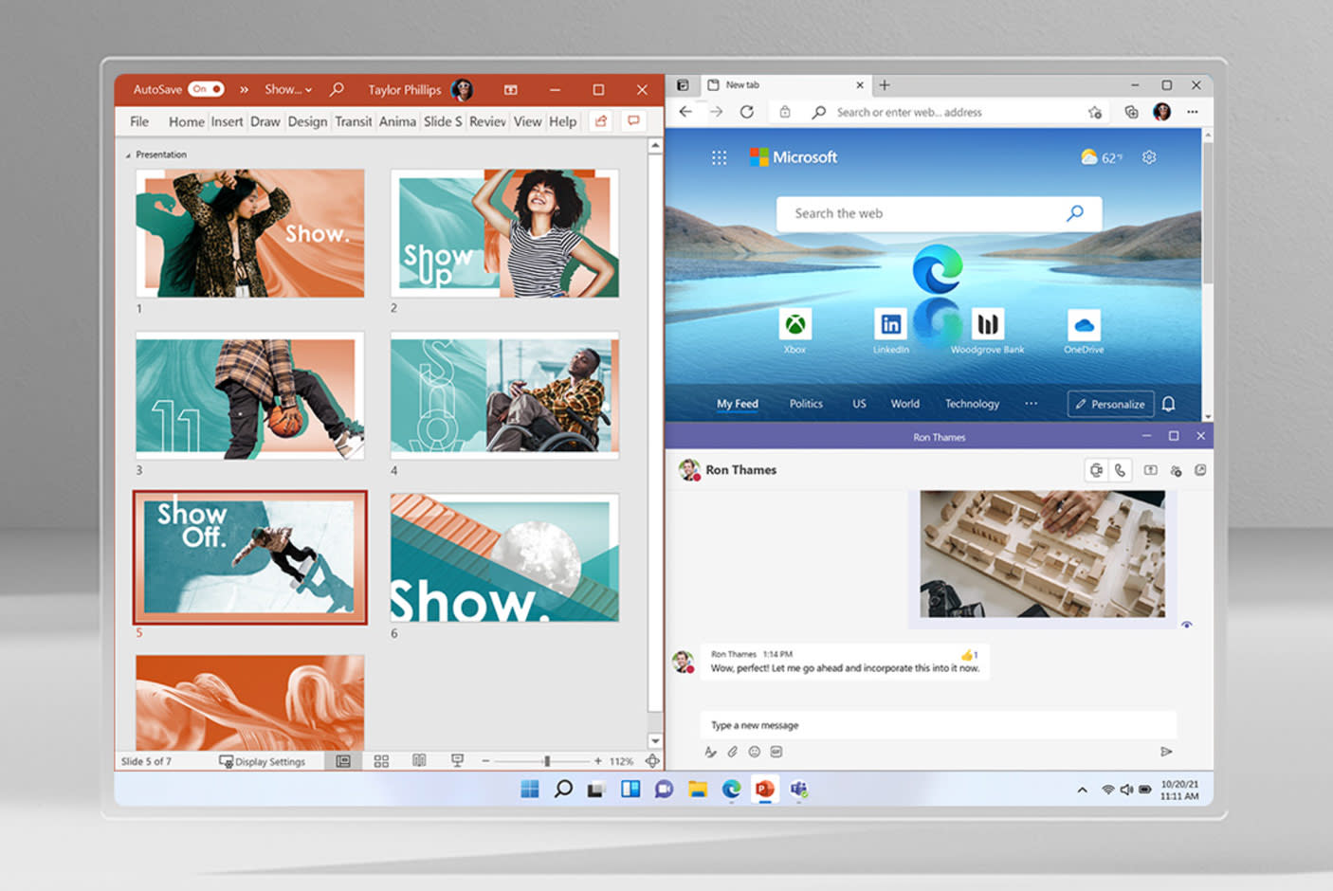The image size is (1333, 891).
Task: Open the LinkedIn quick link tile
Action: coord(890,325)
